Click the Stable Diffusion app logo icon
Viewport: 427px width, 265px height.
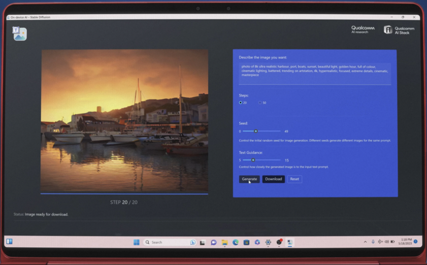click(x=20, y=34)
